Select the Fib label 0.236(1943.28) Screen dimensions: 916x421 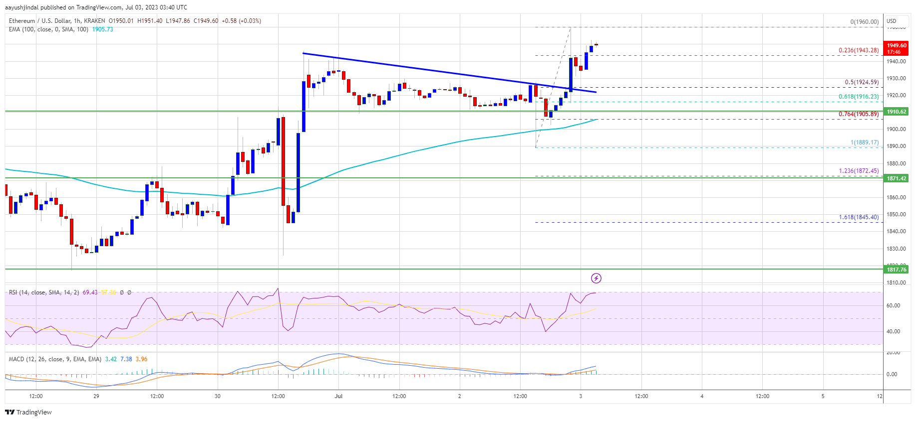pyautogui.click(x=859, y=50)
